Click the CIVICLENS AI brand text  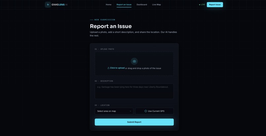click(x=59, y=5)
